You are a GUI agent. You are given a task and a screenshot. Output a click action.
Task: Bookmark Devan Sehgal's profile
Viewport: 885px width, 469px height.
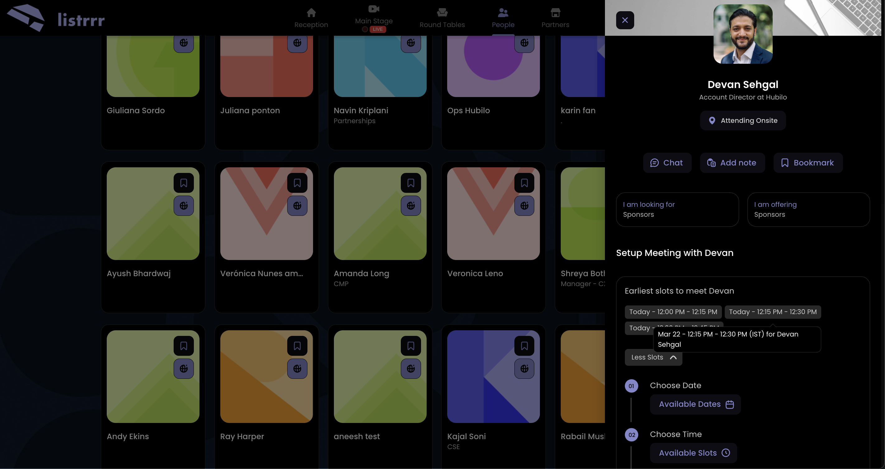tap(808, 163)
